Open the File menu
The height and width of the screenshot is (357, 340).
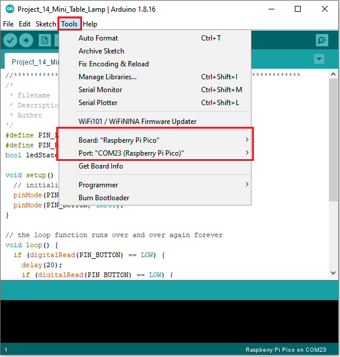(x=8, y=24)
